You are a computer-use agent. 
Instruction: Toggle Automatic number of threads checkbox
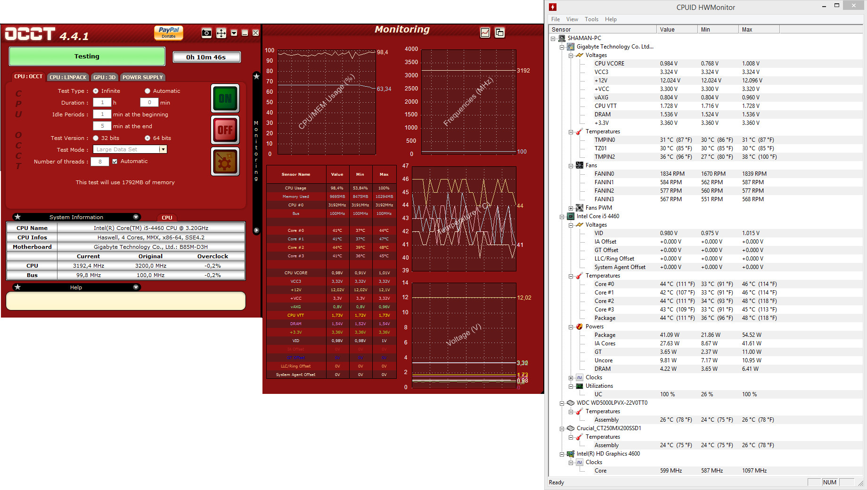pyautogui.click(x=115, y=161)
